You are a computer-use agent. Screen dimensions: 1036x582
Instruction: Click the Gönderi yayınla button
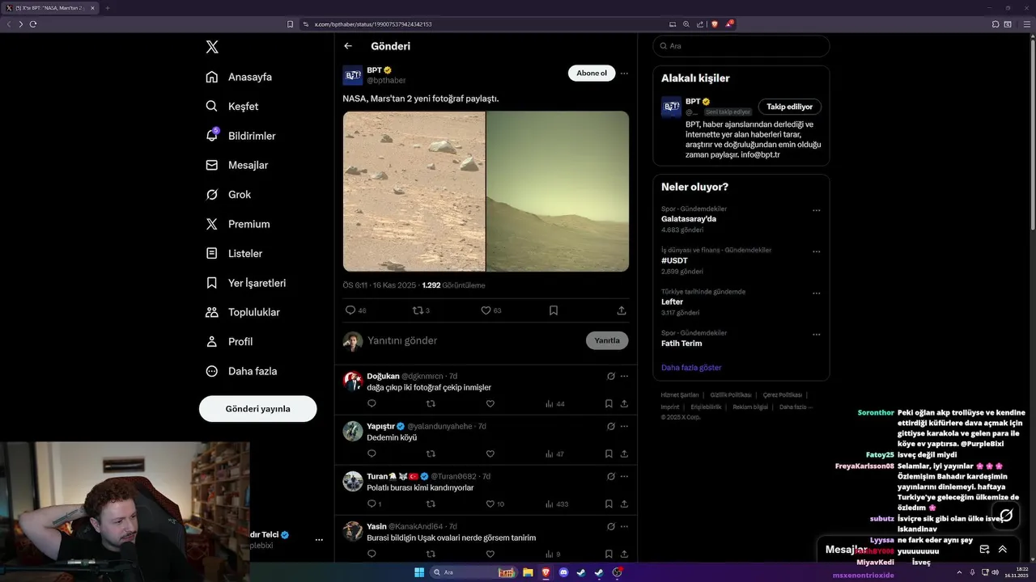257,409
